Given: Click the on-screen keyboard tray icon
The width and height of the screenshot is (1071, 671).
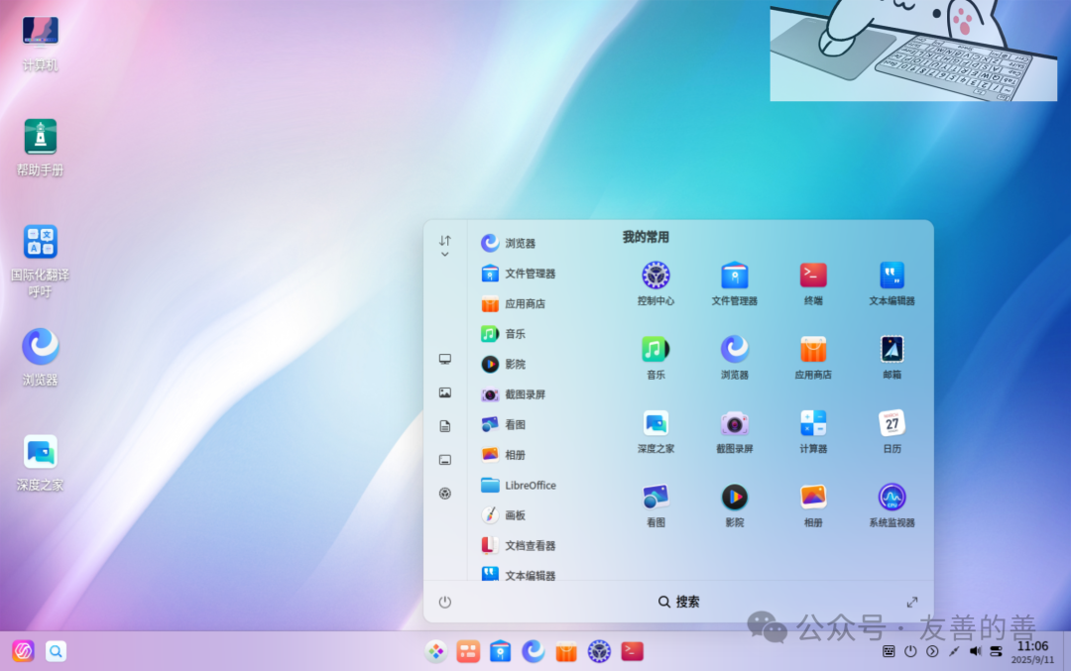Looking at the screenshot, I should point(889,651).
